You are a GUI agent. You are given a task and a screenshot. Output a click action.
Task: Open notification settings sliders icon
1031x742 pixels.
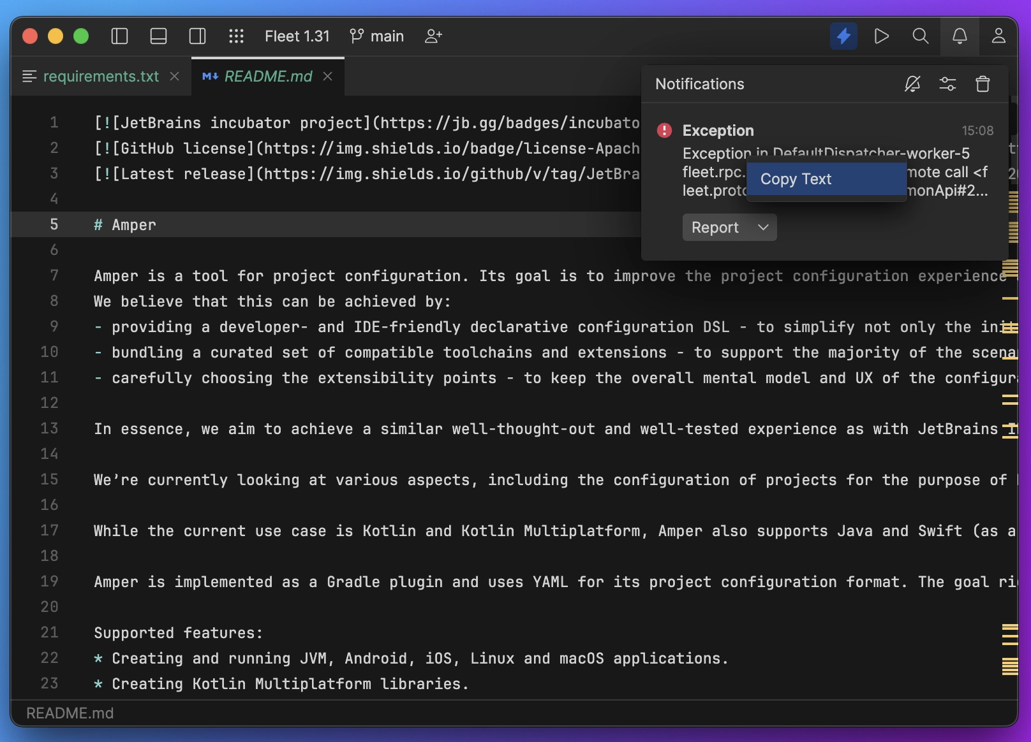(x=947, y=84)
